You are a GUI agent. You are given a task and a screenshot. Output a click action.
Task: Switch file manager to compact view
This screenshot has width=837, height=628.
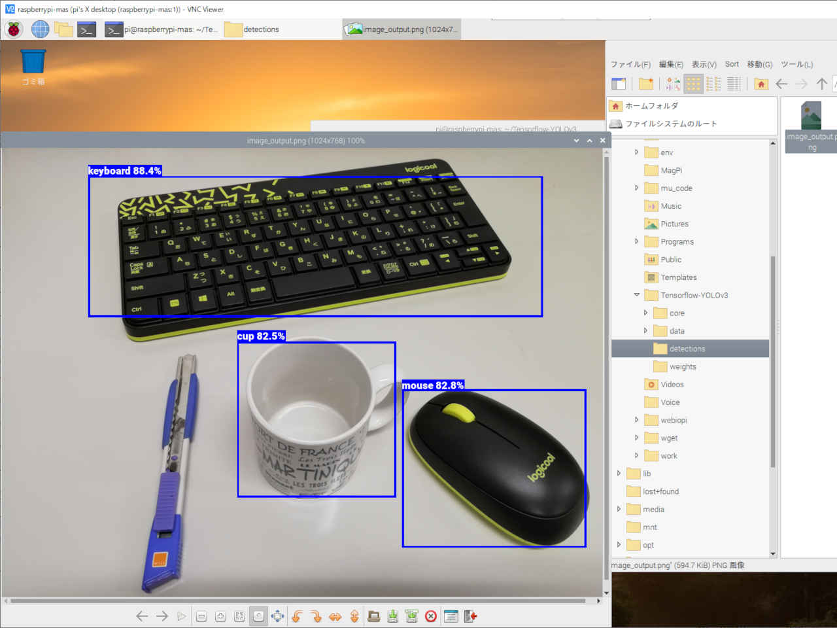tap(714, 84)
